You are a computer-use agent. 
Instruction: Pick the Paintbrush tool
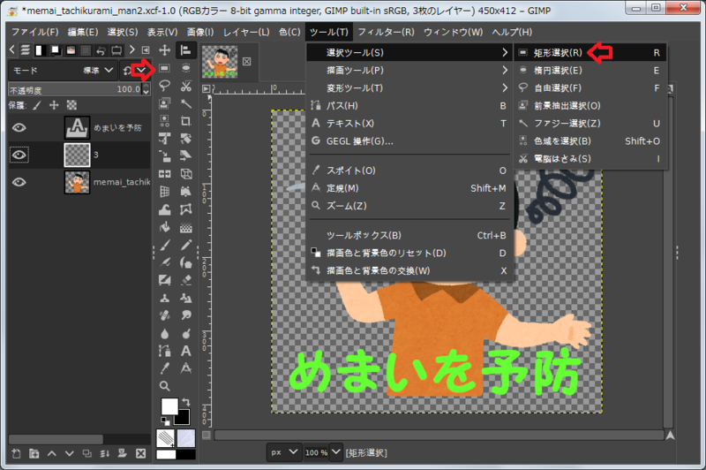[165, 245]
